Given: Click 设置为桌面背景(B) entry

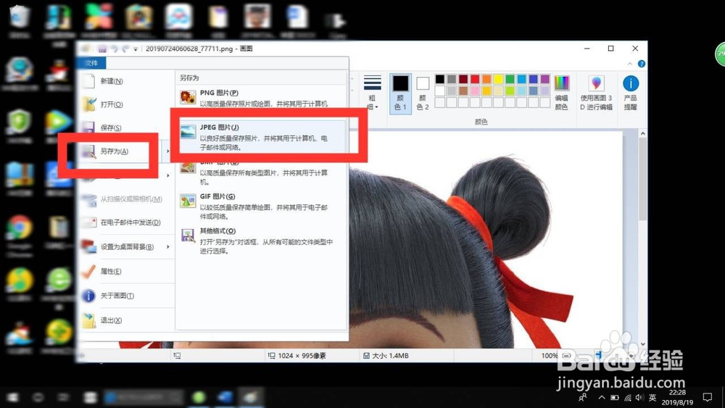Looking at the screenshot, I should 121,246.
